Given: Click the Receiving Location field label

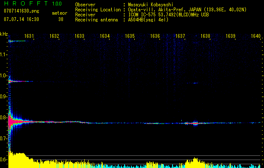Looking at the screenshot, I should (x=98, y=10).
